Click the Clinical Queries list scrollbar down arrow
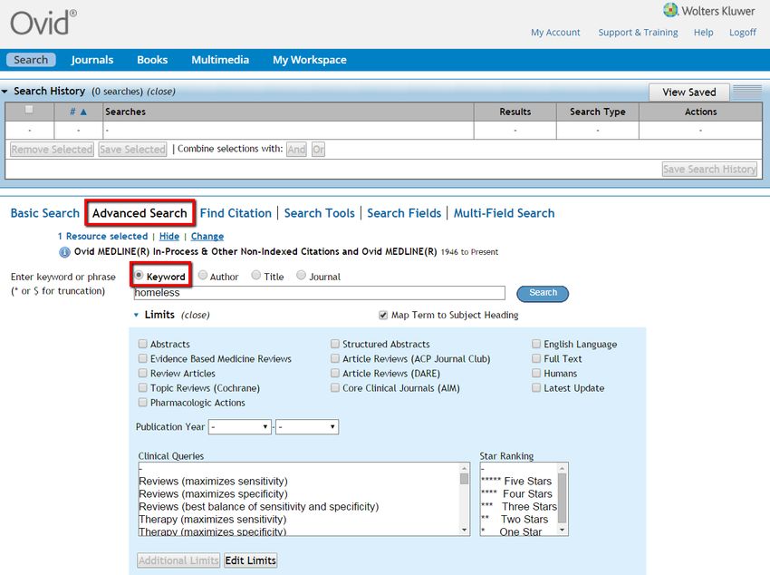Screen dimensions: 770x575 point(464,530)
